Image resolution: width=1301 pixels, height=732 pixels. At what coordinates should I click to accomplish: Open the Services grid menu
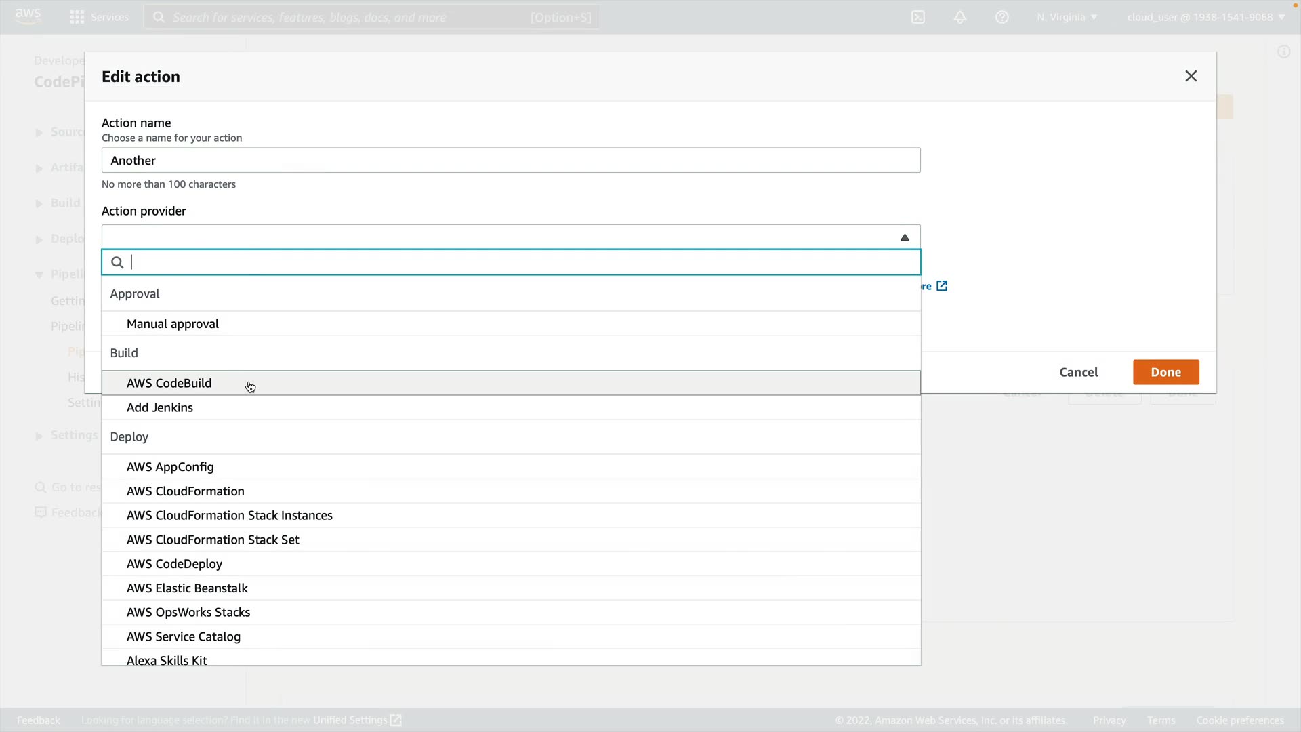[77, 17]
